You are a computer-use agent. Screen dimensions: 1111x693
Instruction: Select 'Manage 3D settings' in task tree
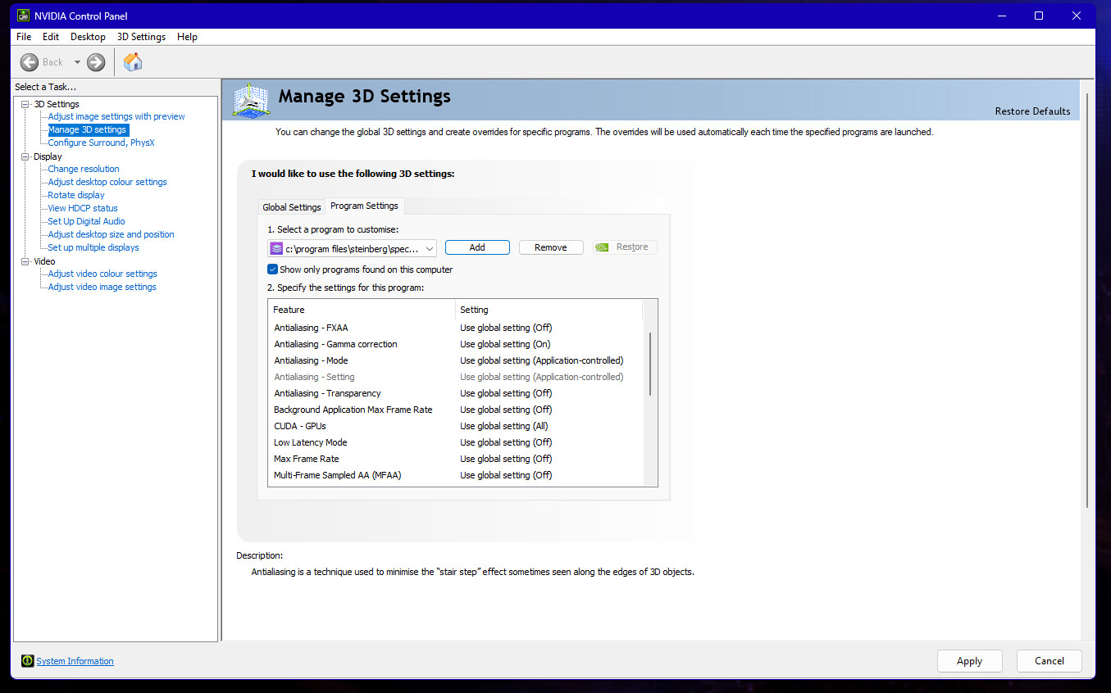coord(88,129)
